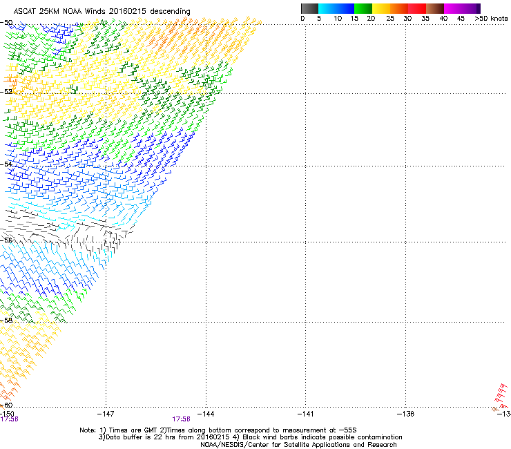
Task: Click the '-52' latitude label
Action: (6, 92)
